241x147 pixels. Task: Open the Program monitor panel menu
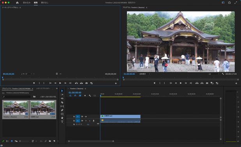[146, 7]
